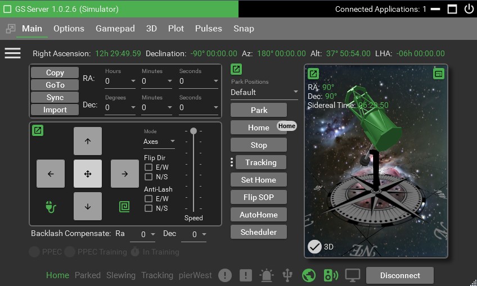Click the Speed slider handle
This screenshot has height=286, width=477.
tap(193, 131)
